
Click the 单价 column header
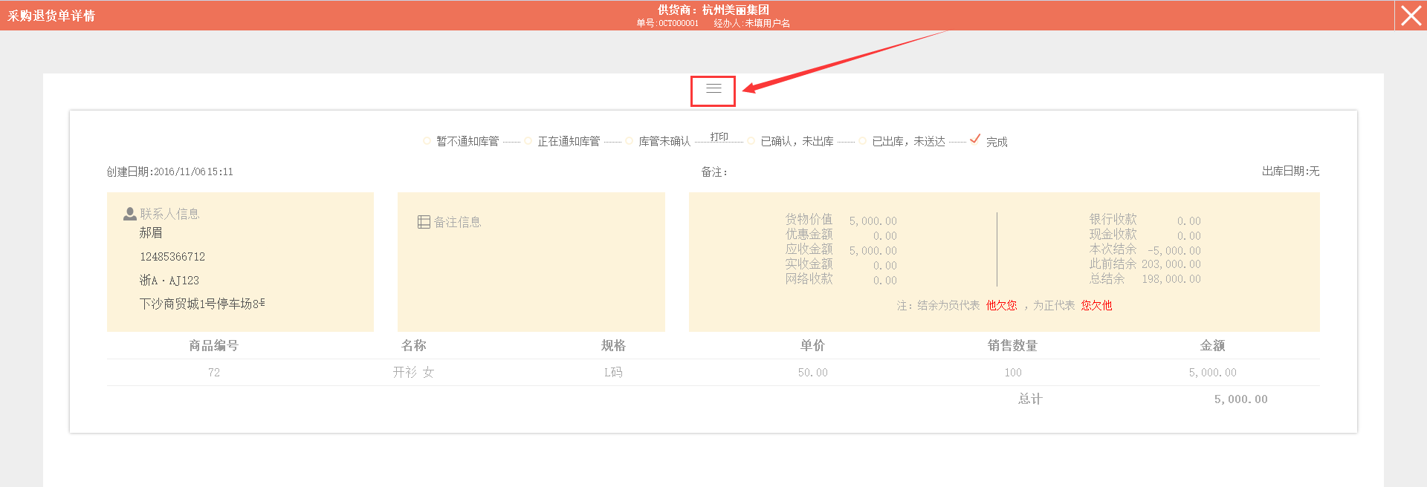(x=812, y=345)
